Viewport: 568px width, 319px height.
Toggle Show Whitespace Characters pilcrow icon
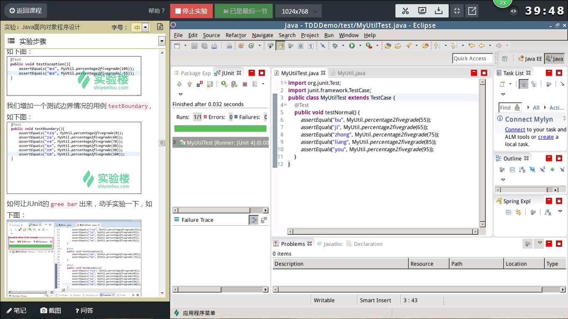click(x=311, y=46)
